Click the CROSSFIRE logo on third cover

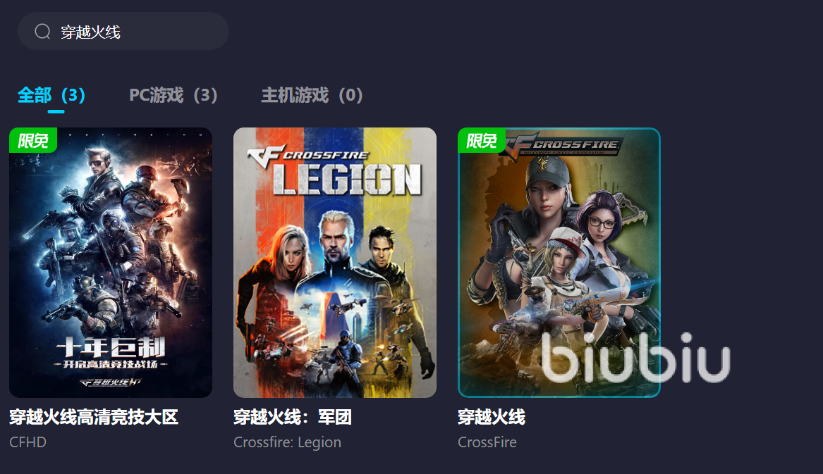pyautogui.click(x=564, y=144)
